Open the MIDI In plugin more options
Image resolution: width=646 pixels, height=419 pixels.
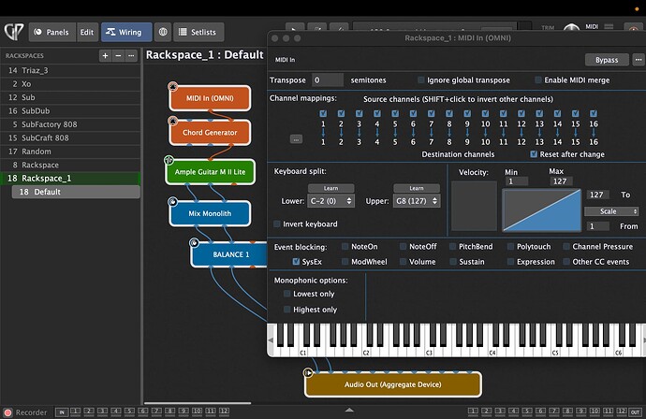(x=639, y=60)
